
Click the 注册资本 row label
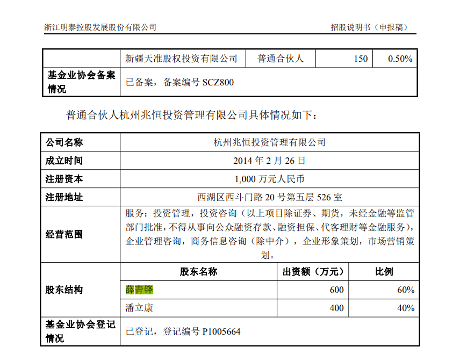point(64,179)
